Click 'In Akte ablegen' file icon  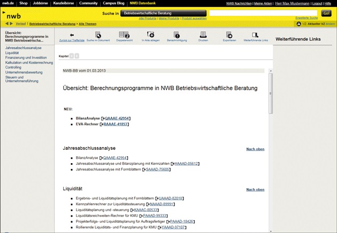tap(150, 35)
